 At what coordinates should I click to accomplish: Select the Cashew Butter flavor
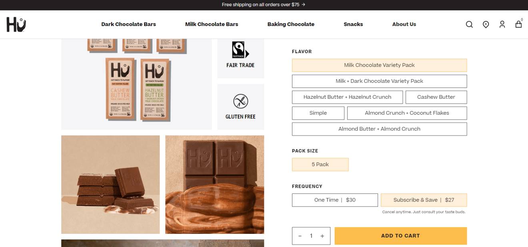(x=436, y=97)
